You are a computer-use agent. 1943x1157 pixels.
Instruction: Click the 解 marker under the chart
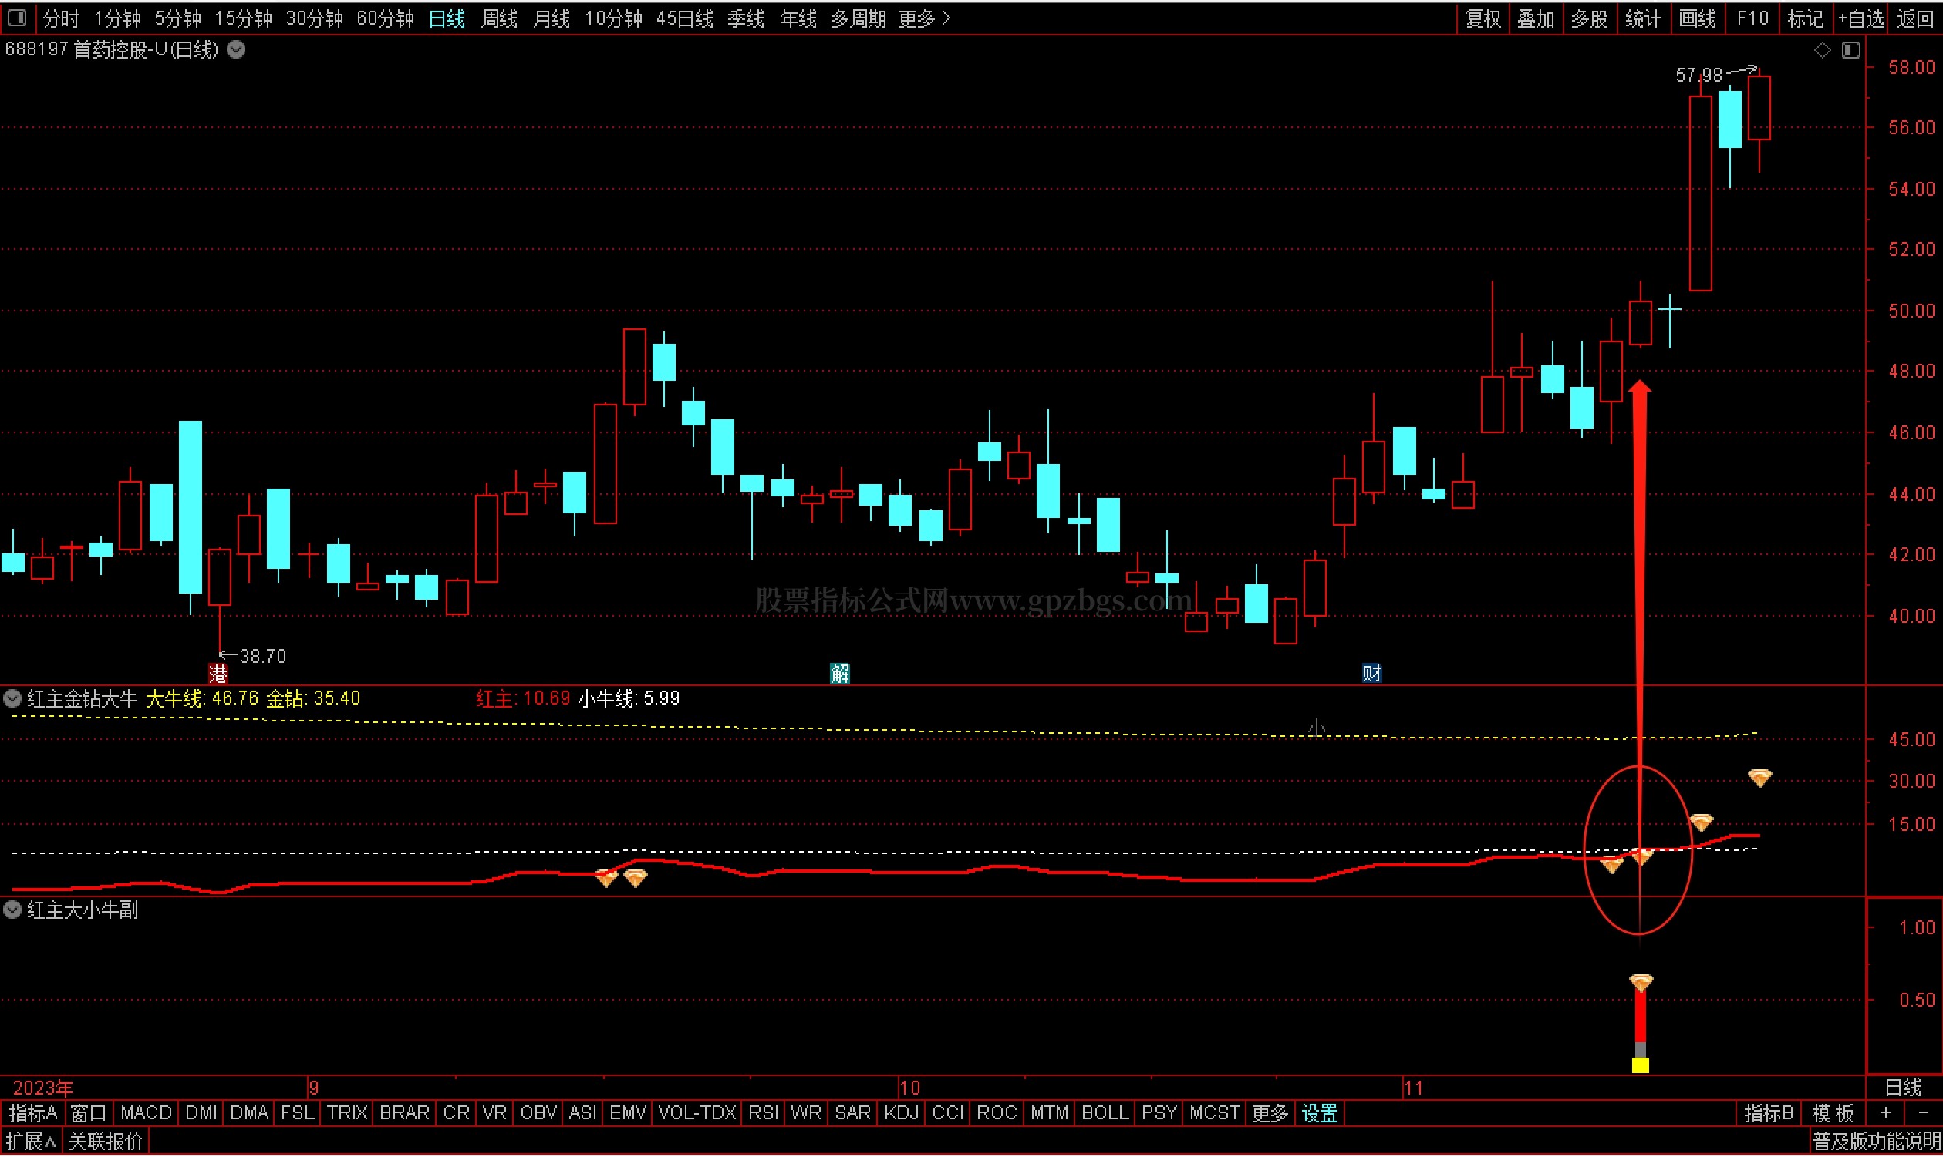coord(840,674)
